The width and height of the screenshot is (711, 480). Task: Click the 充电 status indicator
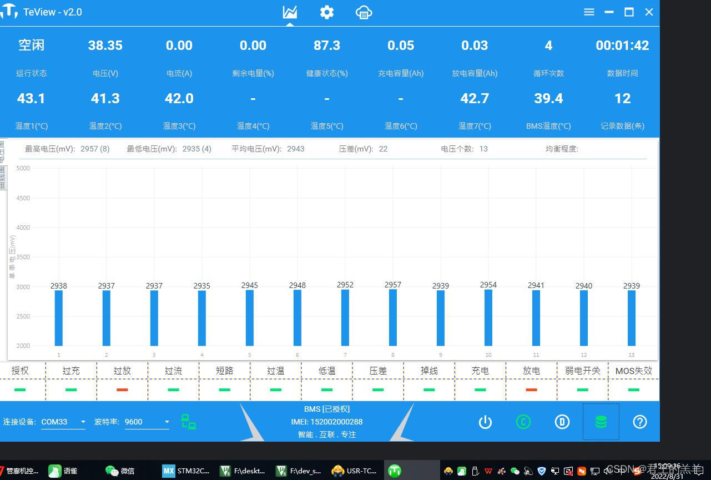(x=480, y=390)
